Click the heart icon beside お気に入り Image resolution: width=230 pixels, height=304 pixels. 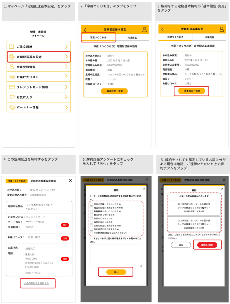[12, 97]
